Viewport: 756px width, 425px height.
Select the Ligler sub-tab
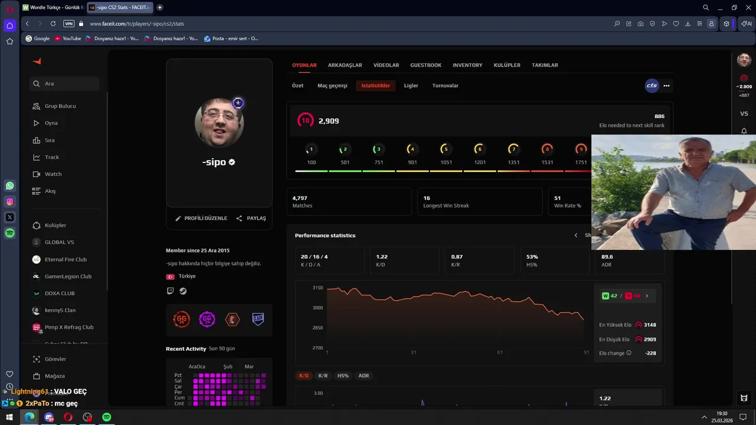pos(411,86)
